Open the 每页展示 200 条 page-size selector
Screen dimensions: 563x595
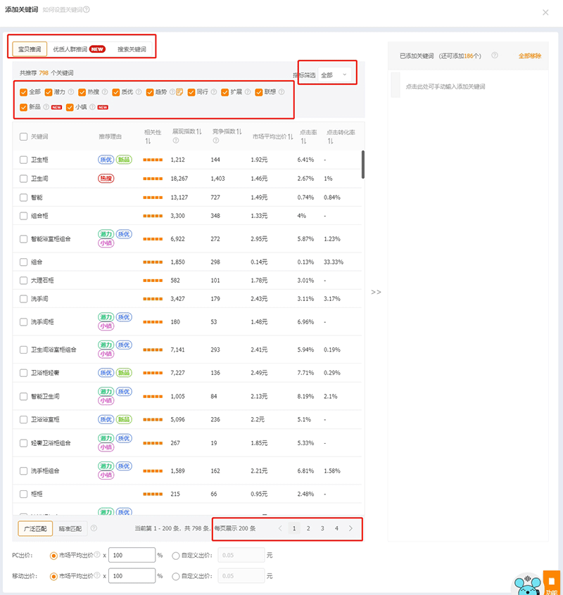point(235,528)
